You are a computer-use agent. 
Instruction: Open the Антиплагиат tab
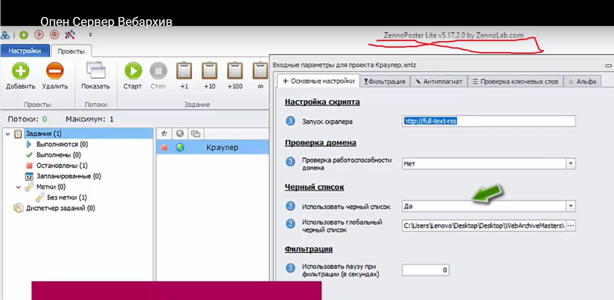point(439,81)
